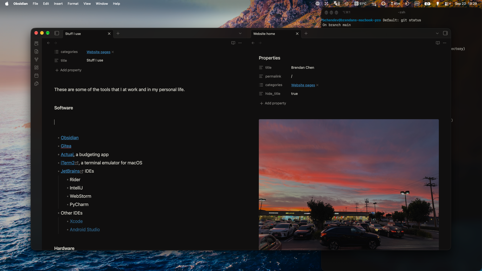Switch Website home pane to reading view
The image size is (482, 271).
438,43
